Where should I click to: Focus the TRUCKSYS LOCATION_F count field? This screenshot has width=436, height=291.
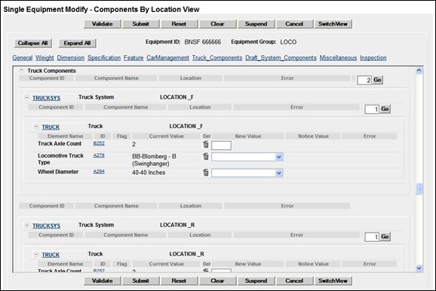click(x=372, y=109)
